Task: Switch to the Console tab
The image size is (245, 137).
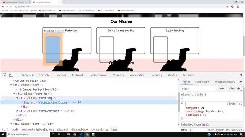Action: [x=44, y=75]
